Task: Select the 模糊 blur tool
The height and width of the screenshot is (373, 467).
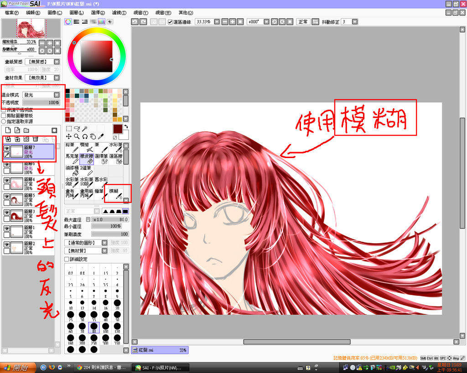Action: 115,194
